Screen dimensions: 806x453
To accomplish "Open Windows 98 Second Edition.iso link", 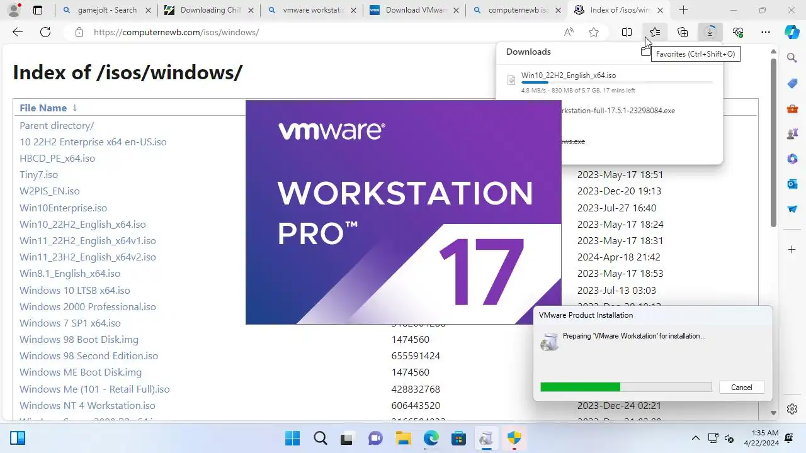I will (89, 355).
